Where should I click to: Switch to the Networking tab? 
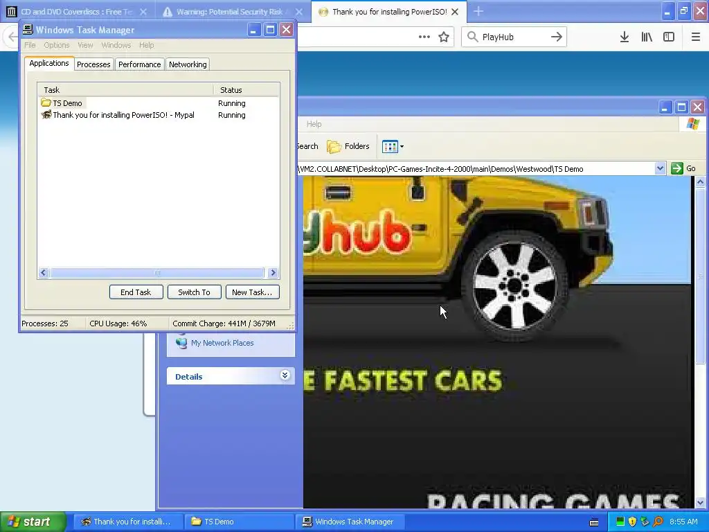[x=188, y=64]
